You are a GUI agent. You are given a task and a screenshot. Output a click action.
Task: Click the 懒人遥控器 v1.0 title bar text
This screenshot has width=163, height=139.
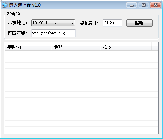(25, 5)
